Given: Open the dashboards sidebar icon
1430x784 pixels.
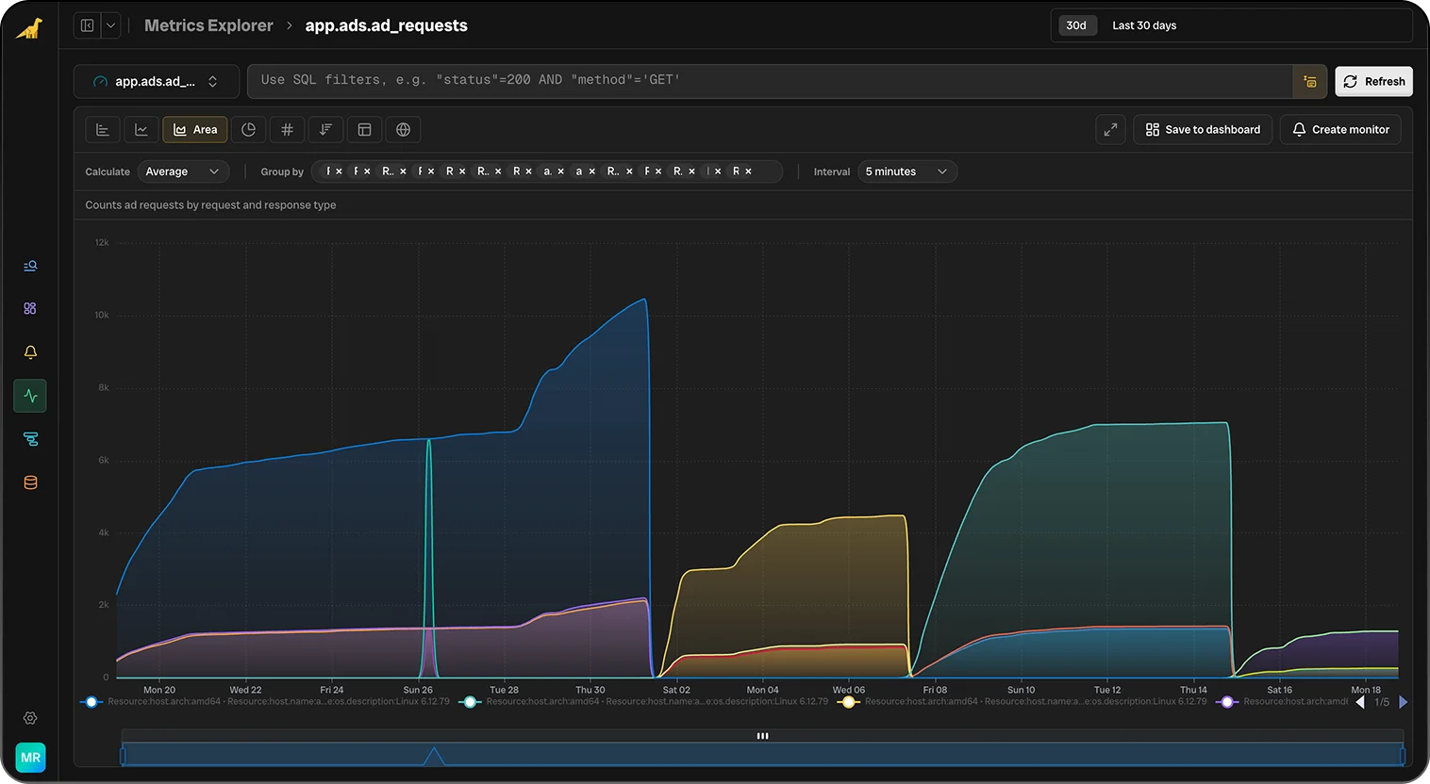Looking at the screenshot, I should coord(30,309).
